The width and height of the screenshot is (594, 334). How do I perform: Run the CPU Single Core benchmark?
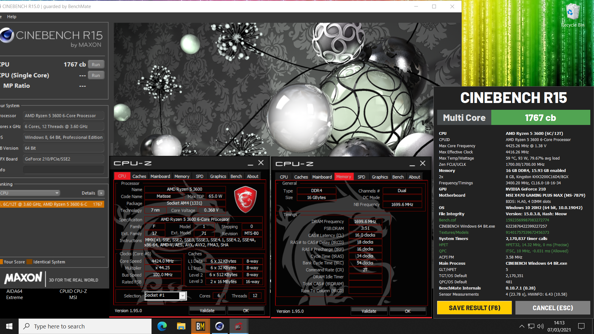tap(96, 75)
